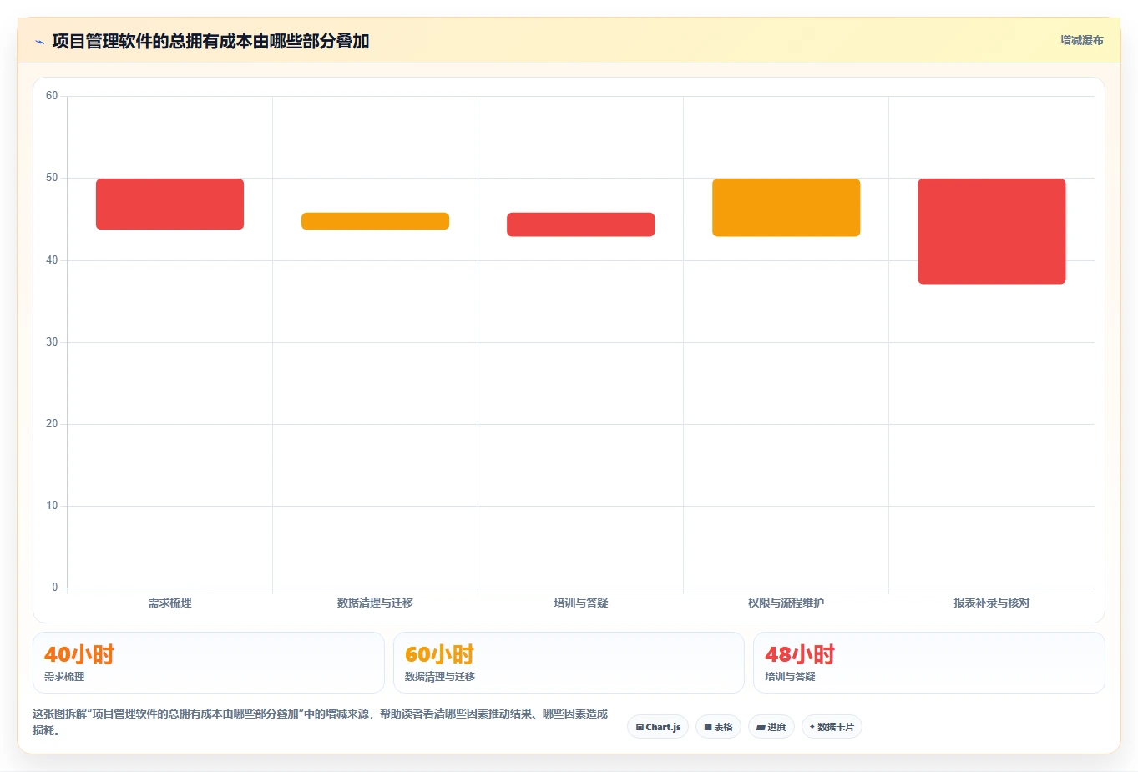Click the 表格 tag chip
This screenshot has width=1138, height=772.
pos(718,727)
